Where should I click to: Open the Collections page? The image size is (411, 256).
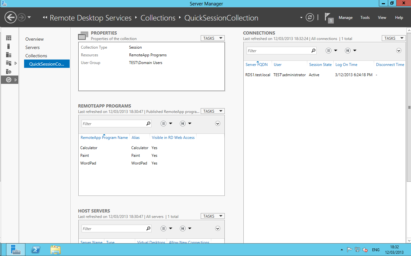click(x=36, y=56)
